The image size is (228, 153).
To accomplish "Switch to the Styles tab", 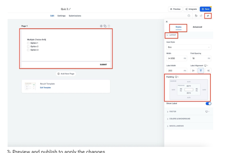I will coord(179,27).
